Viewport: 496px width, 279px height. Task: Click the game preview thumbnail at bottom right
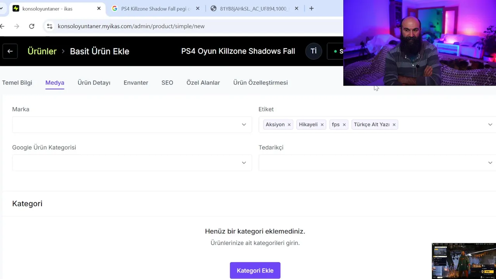pyautogui.click(x=464, y=261)
